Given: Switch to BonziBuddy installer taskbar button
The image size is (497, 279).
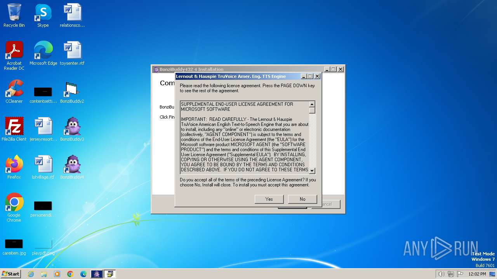Looking at the screenshot, I should (x=97, y=274).
